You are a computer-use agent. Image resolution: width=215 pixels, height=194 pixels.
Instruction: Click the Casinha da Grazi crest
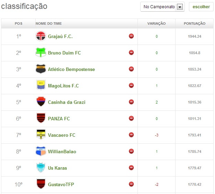41,102
